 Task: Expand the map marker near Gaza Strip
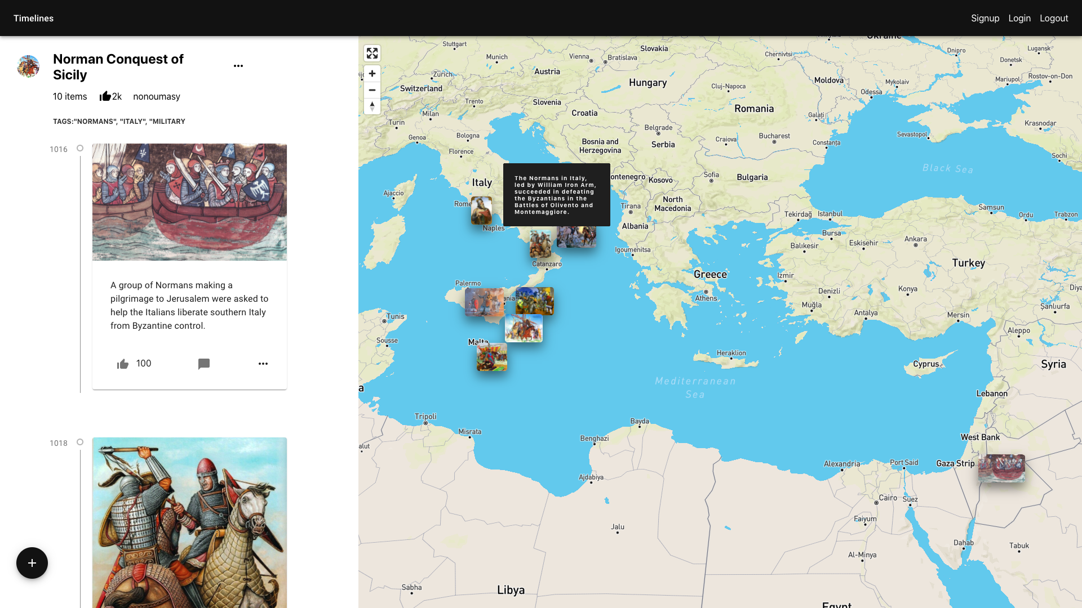point(1003,468)
